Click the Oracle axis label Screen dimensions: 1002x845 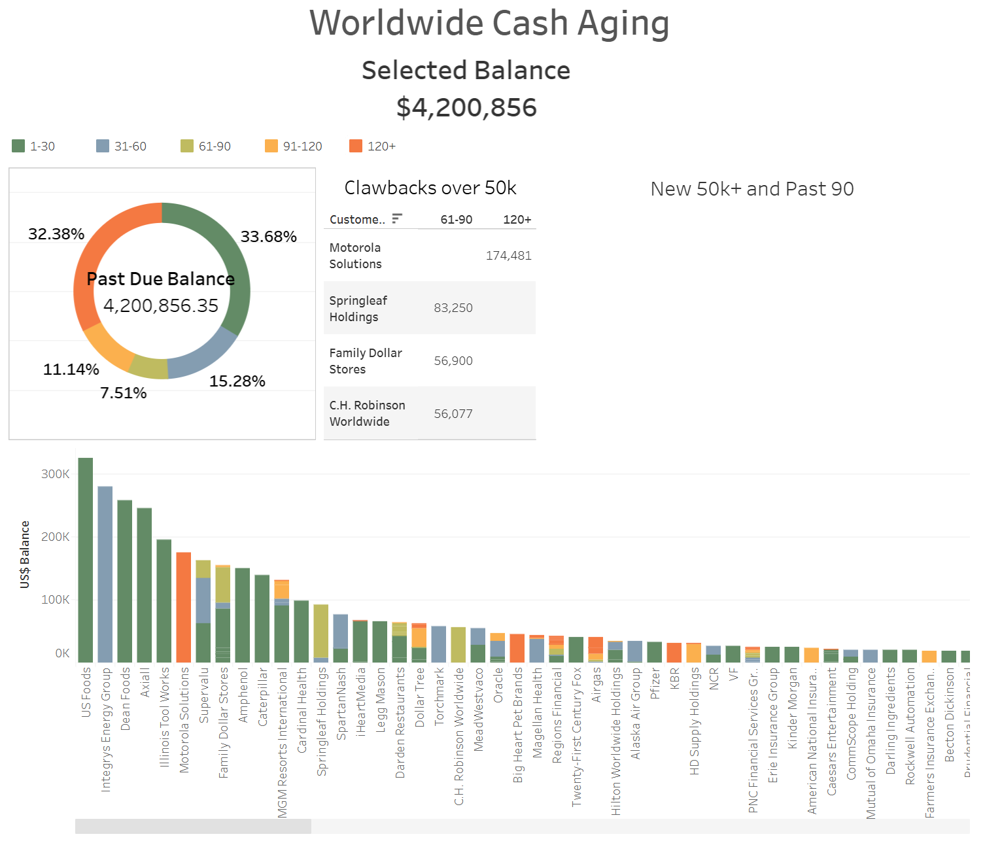498,685
